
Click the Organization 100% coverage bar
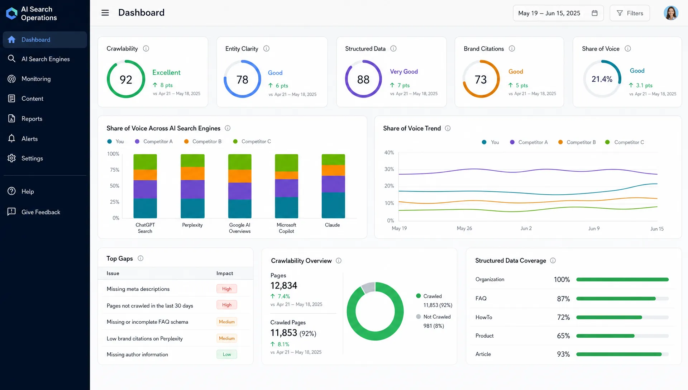pyautogui.click(x=622, y=280)
